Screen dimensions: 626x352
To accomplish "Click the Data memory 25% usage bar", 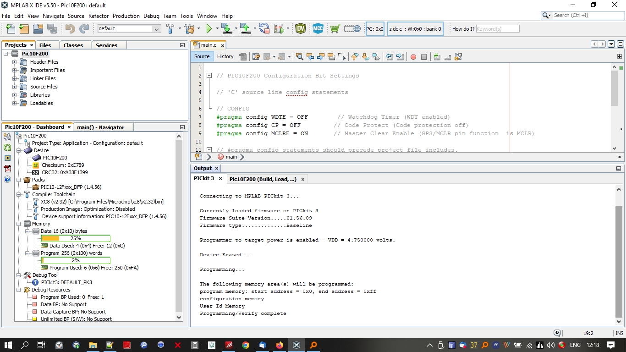I will click(x=76, y=238).
